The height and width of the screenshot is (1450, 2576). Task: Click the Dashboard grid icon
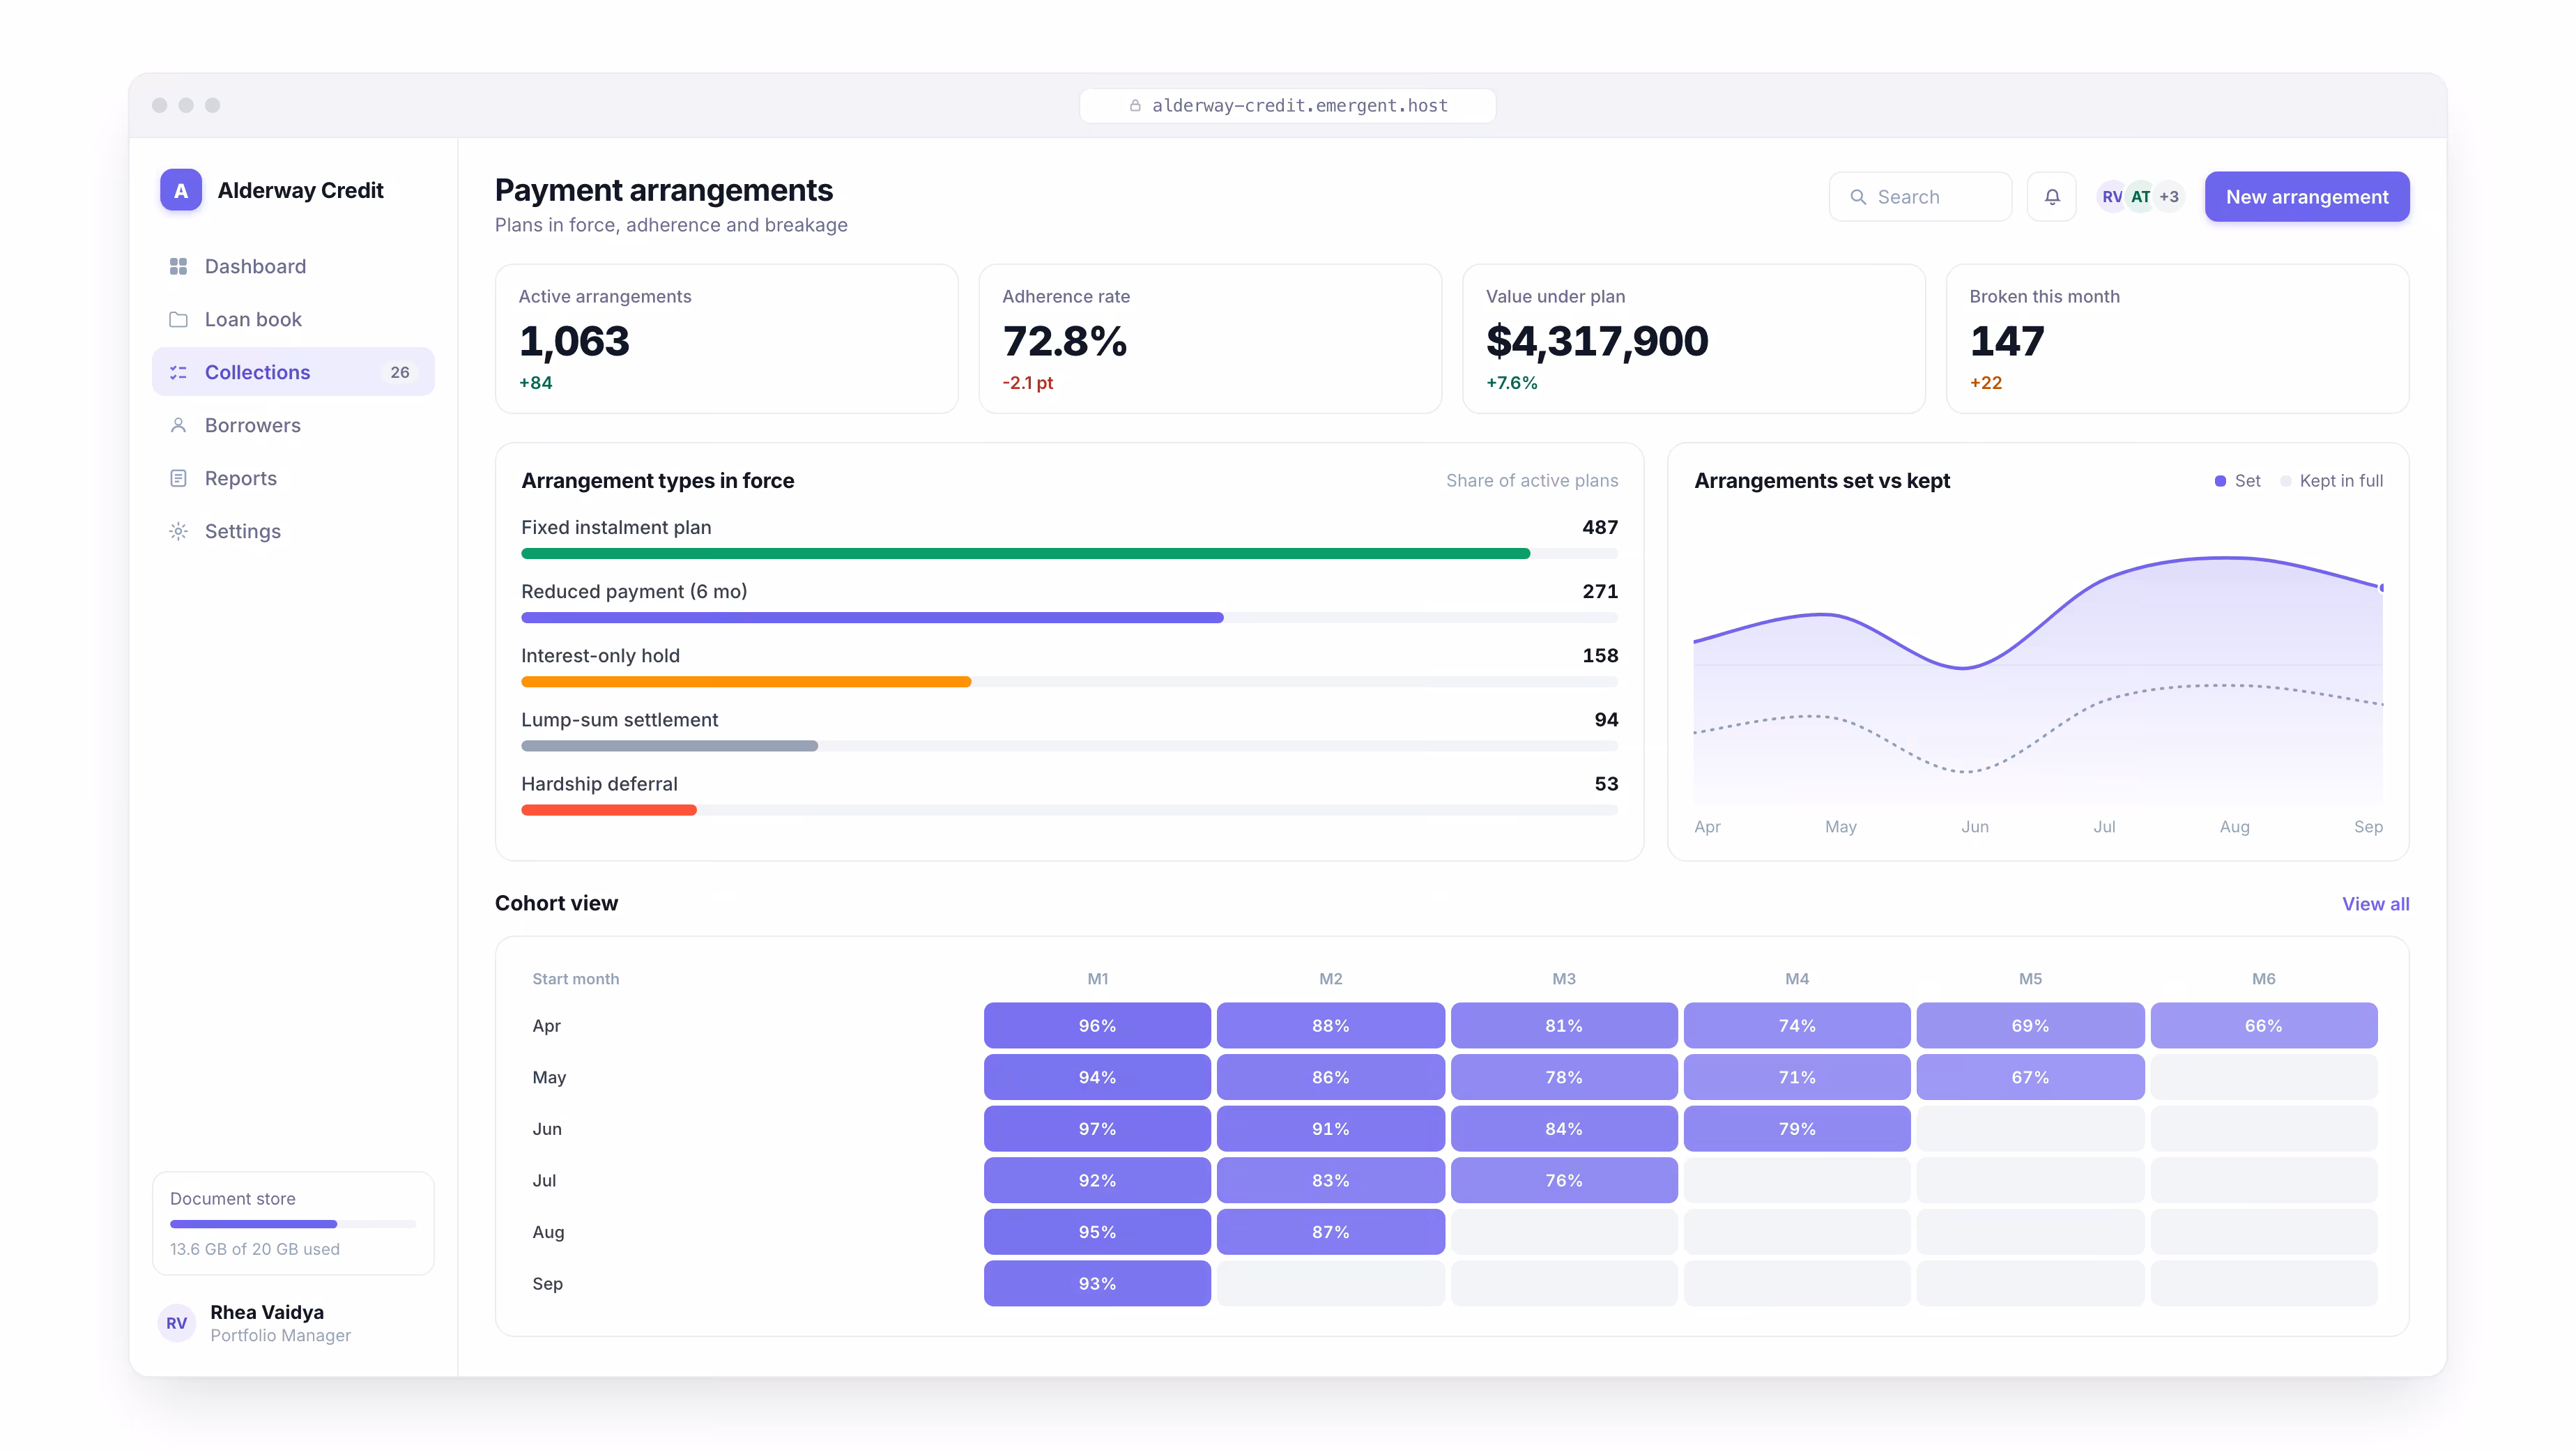tap(178, 266)
